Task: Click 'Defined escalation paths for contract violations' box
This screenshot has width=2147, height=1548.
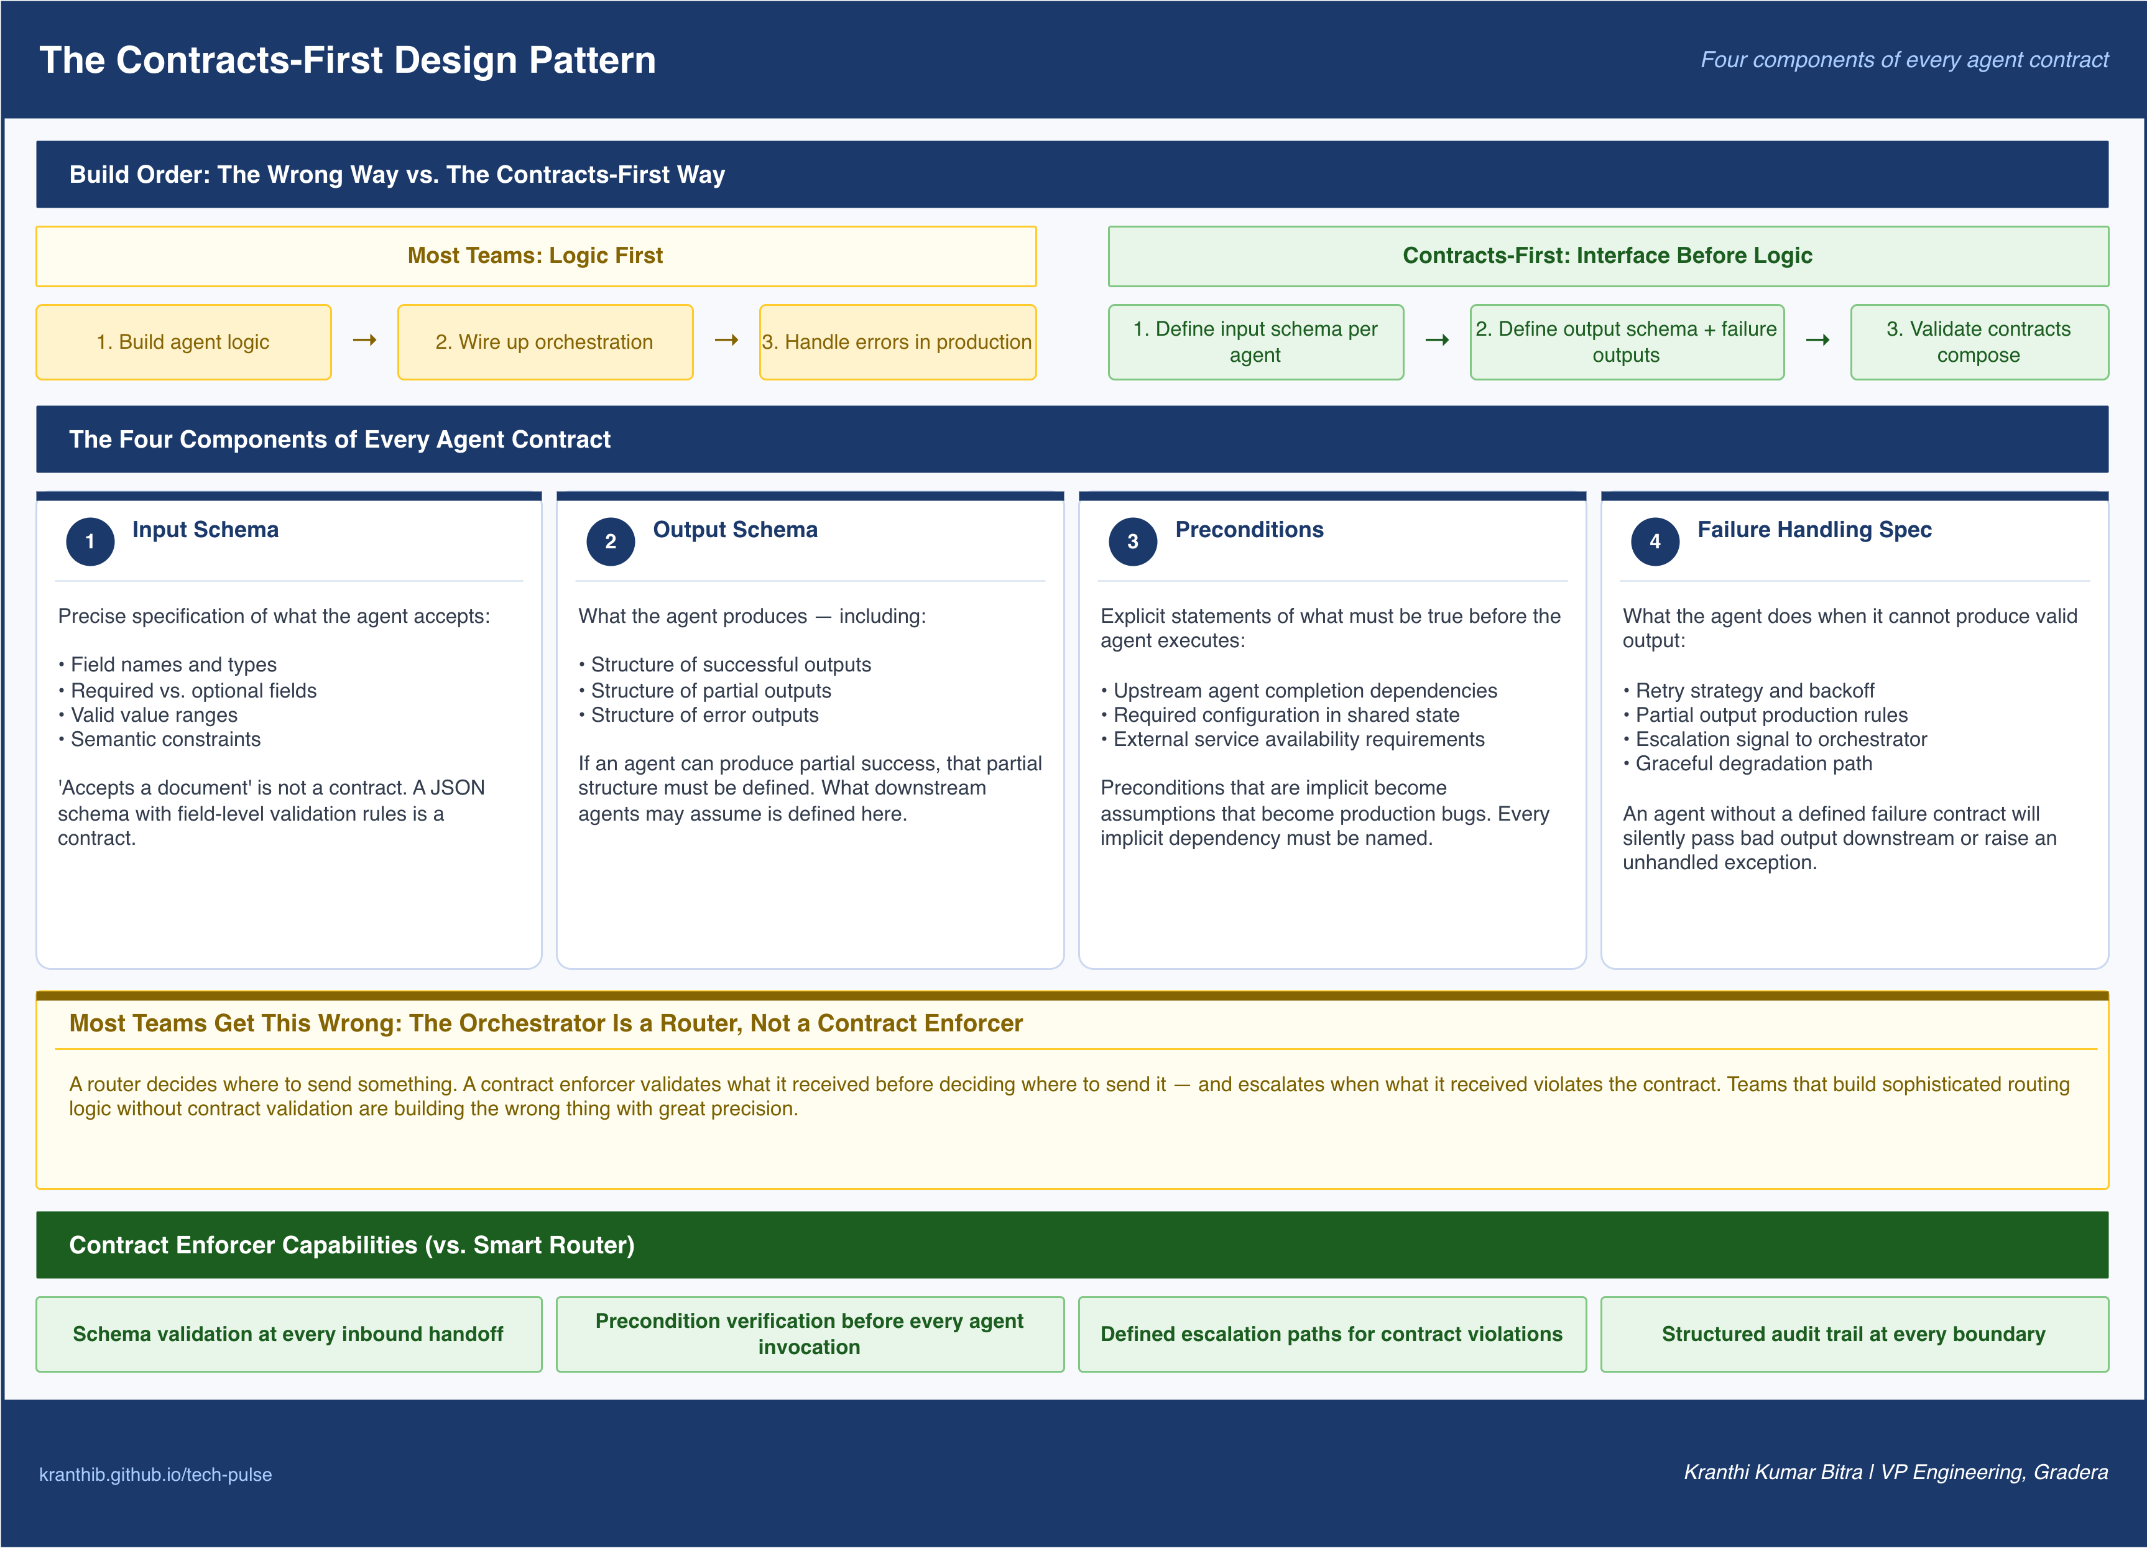Action: pyautogui.click(x=1332, y=1334)
